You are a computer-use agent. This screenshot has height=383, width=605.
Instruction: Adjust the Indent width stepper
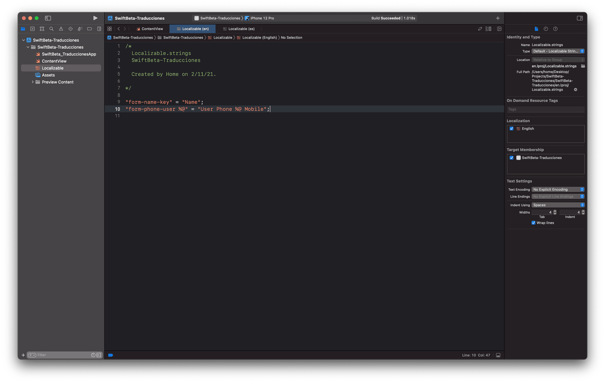click(x=583, y=212)
